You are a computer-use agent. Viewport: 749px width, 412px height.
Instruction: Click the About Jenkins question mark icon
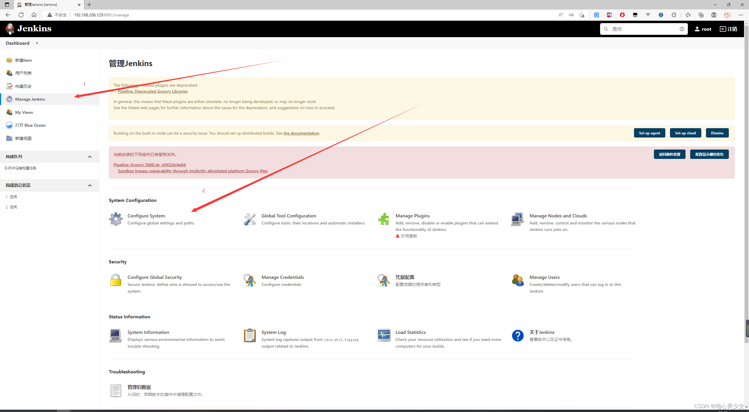517,335
